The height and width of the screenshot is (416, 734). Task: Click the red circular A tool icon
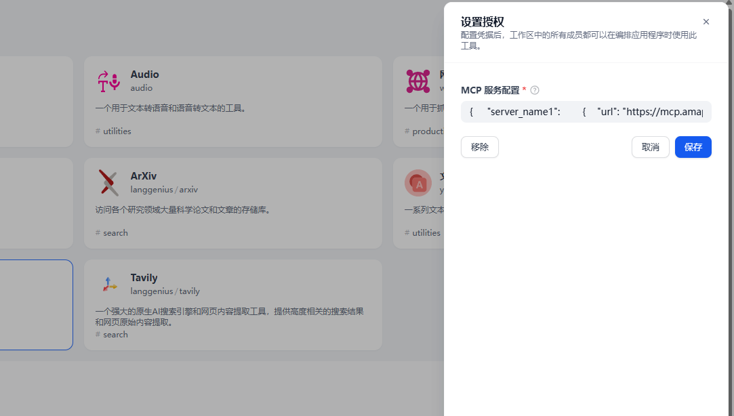pos(417,182)
